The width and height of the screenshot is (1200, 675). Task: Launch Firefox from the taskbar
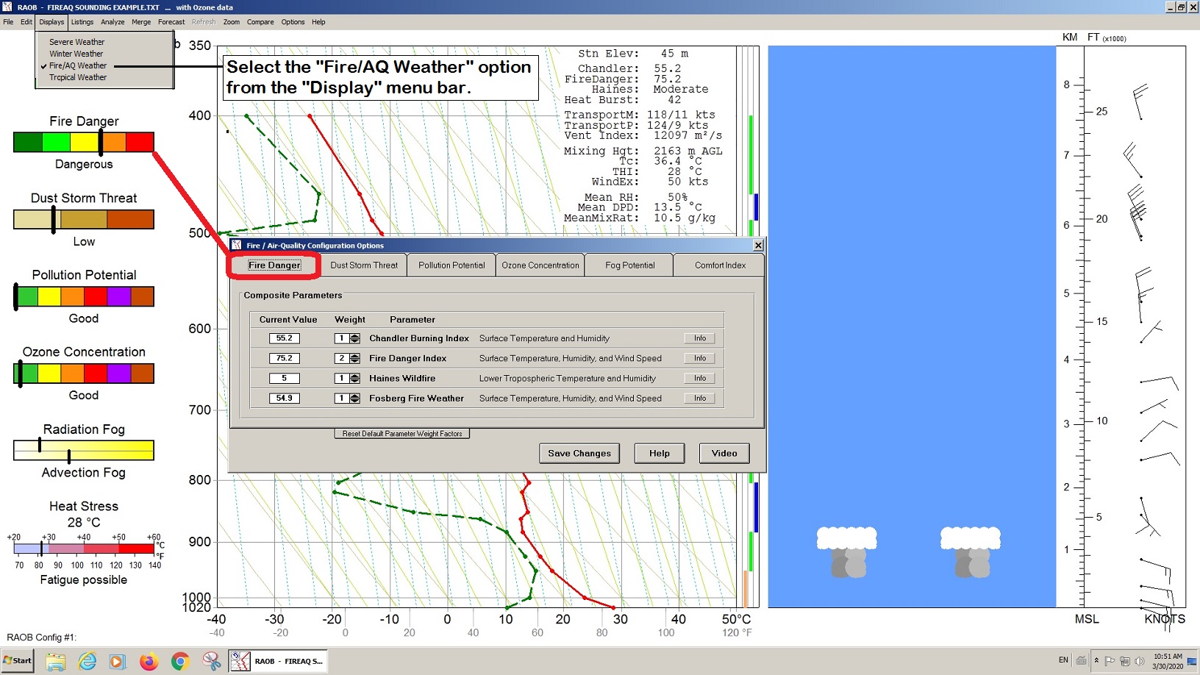coord(149,661)
